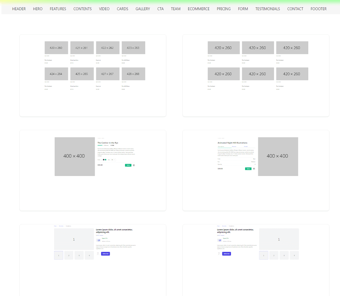Pick the green color swatch

(106, 160)
